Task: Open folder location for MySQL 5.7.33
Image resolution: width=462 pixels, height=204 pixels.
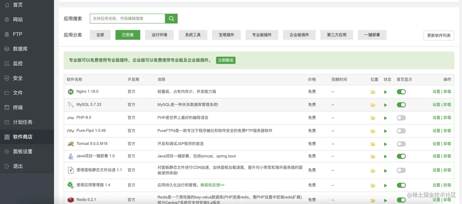Action: (x=373, y=105)
